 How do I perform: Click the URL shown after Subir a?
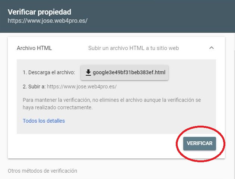coord(82,87)
